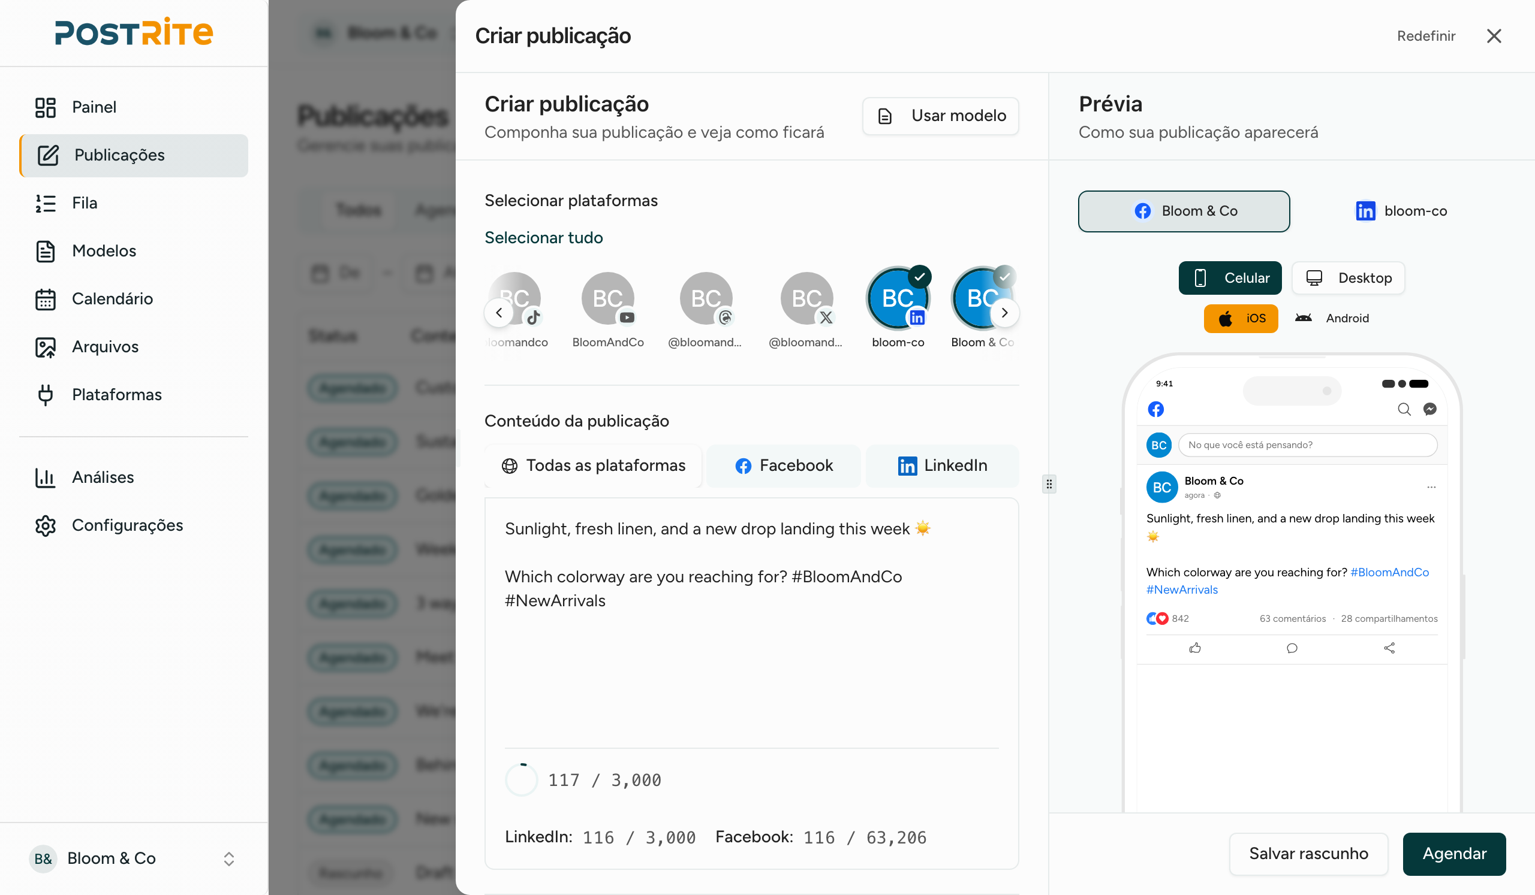Select the Threads @bloomand account
Image resolution: width=1535 pixels, height=895 pixels.
[706, 298]
